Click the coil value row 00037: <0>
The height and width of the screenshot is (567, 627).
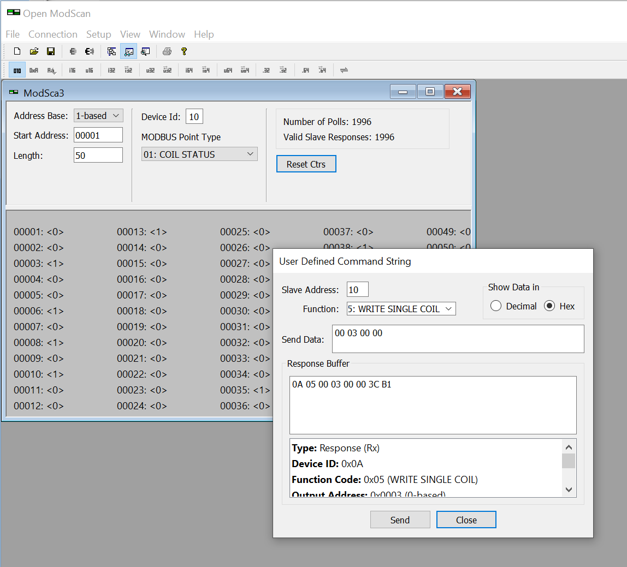pos(348,232)
